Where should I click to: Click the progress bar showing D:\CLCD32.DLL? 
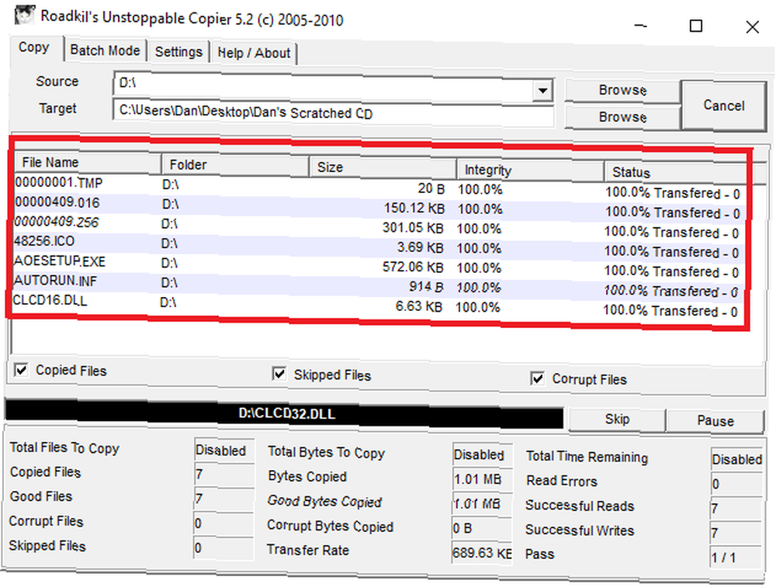(x=284, y=414)
